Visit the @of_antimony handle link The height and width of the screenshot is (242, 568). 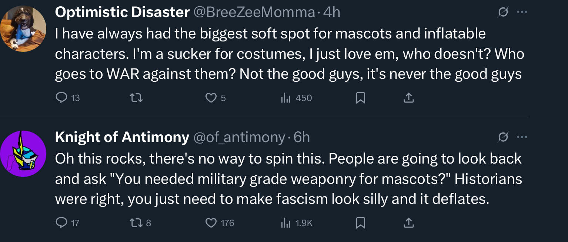[239, 138]
